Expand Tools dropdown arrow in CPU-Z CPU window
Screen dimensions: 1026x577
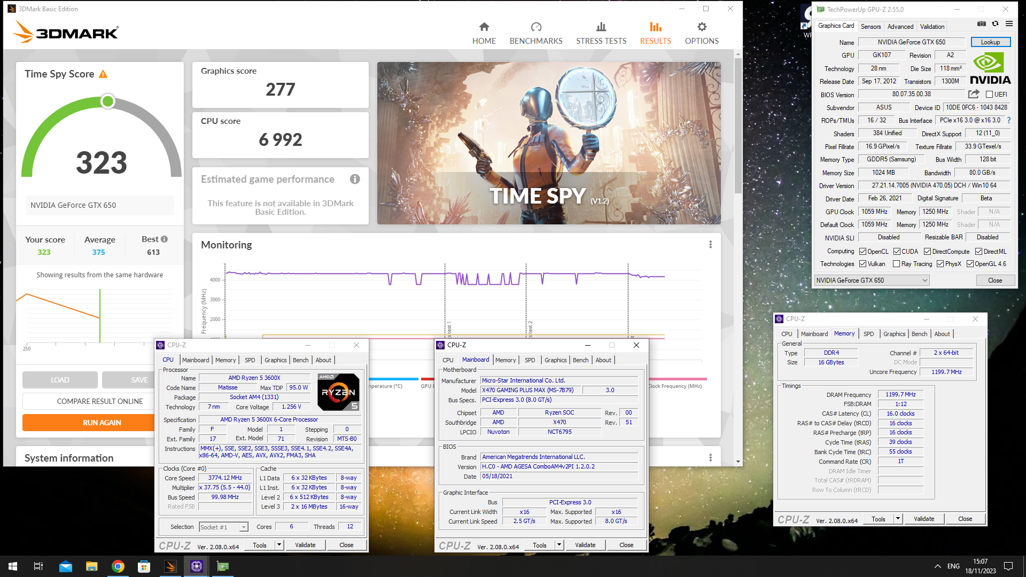pos(279,545)
